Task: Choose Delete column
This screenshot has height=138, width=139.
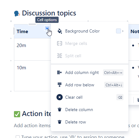Action: click(90, 110)
